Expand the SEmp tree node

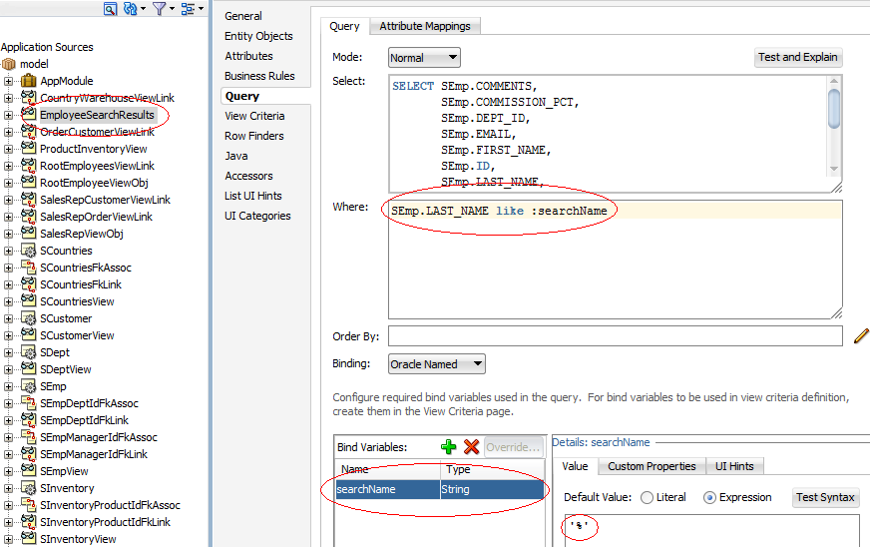(8, 386)
